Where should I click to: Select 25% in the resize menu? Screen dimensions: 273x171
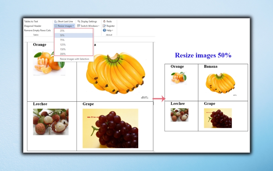point(74,31)
